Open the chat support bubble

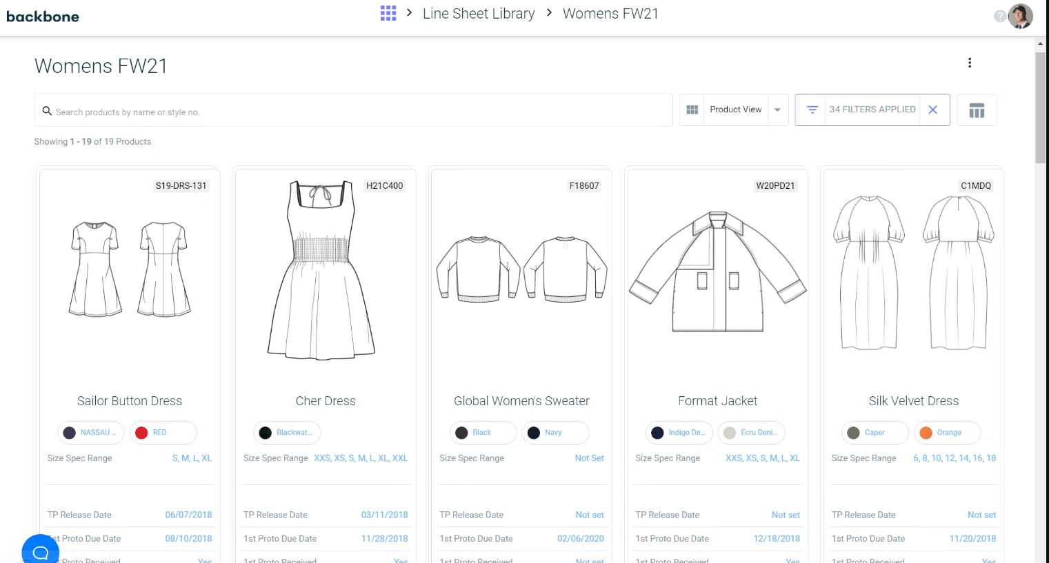pyautogui.click(x=40, y=551)
